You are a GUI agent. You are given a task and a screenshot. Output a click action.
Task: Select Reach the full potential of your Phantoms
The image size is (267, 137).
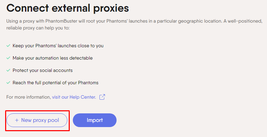pos(55,83)
